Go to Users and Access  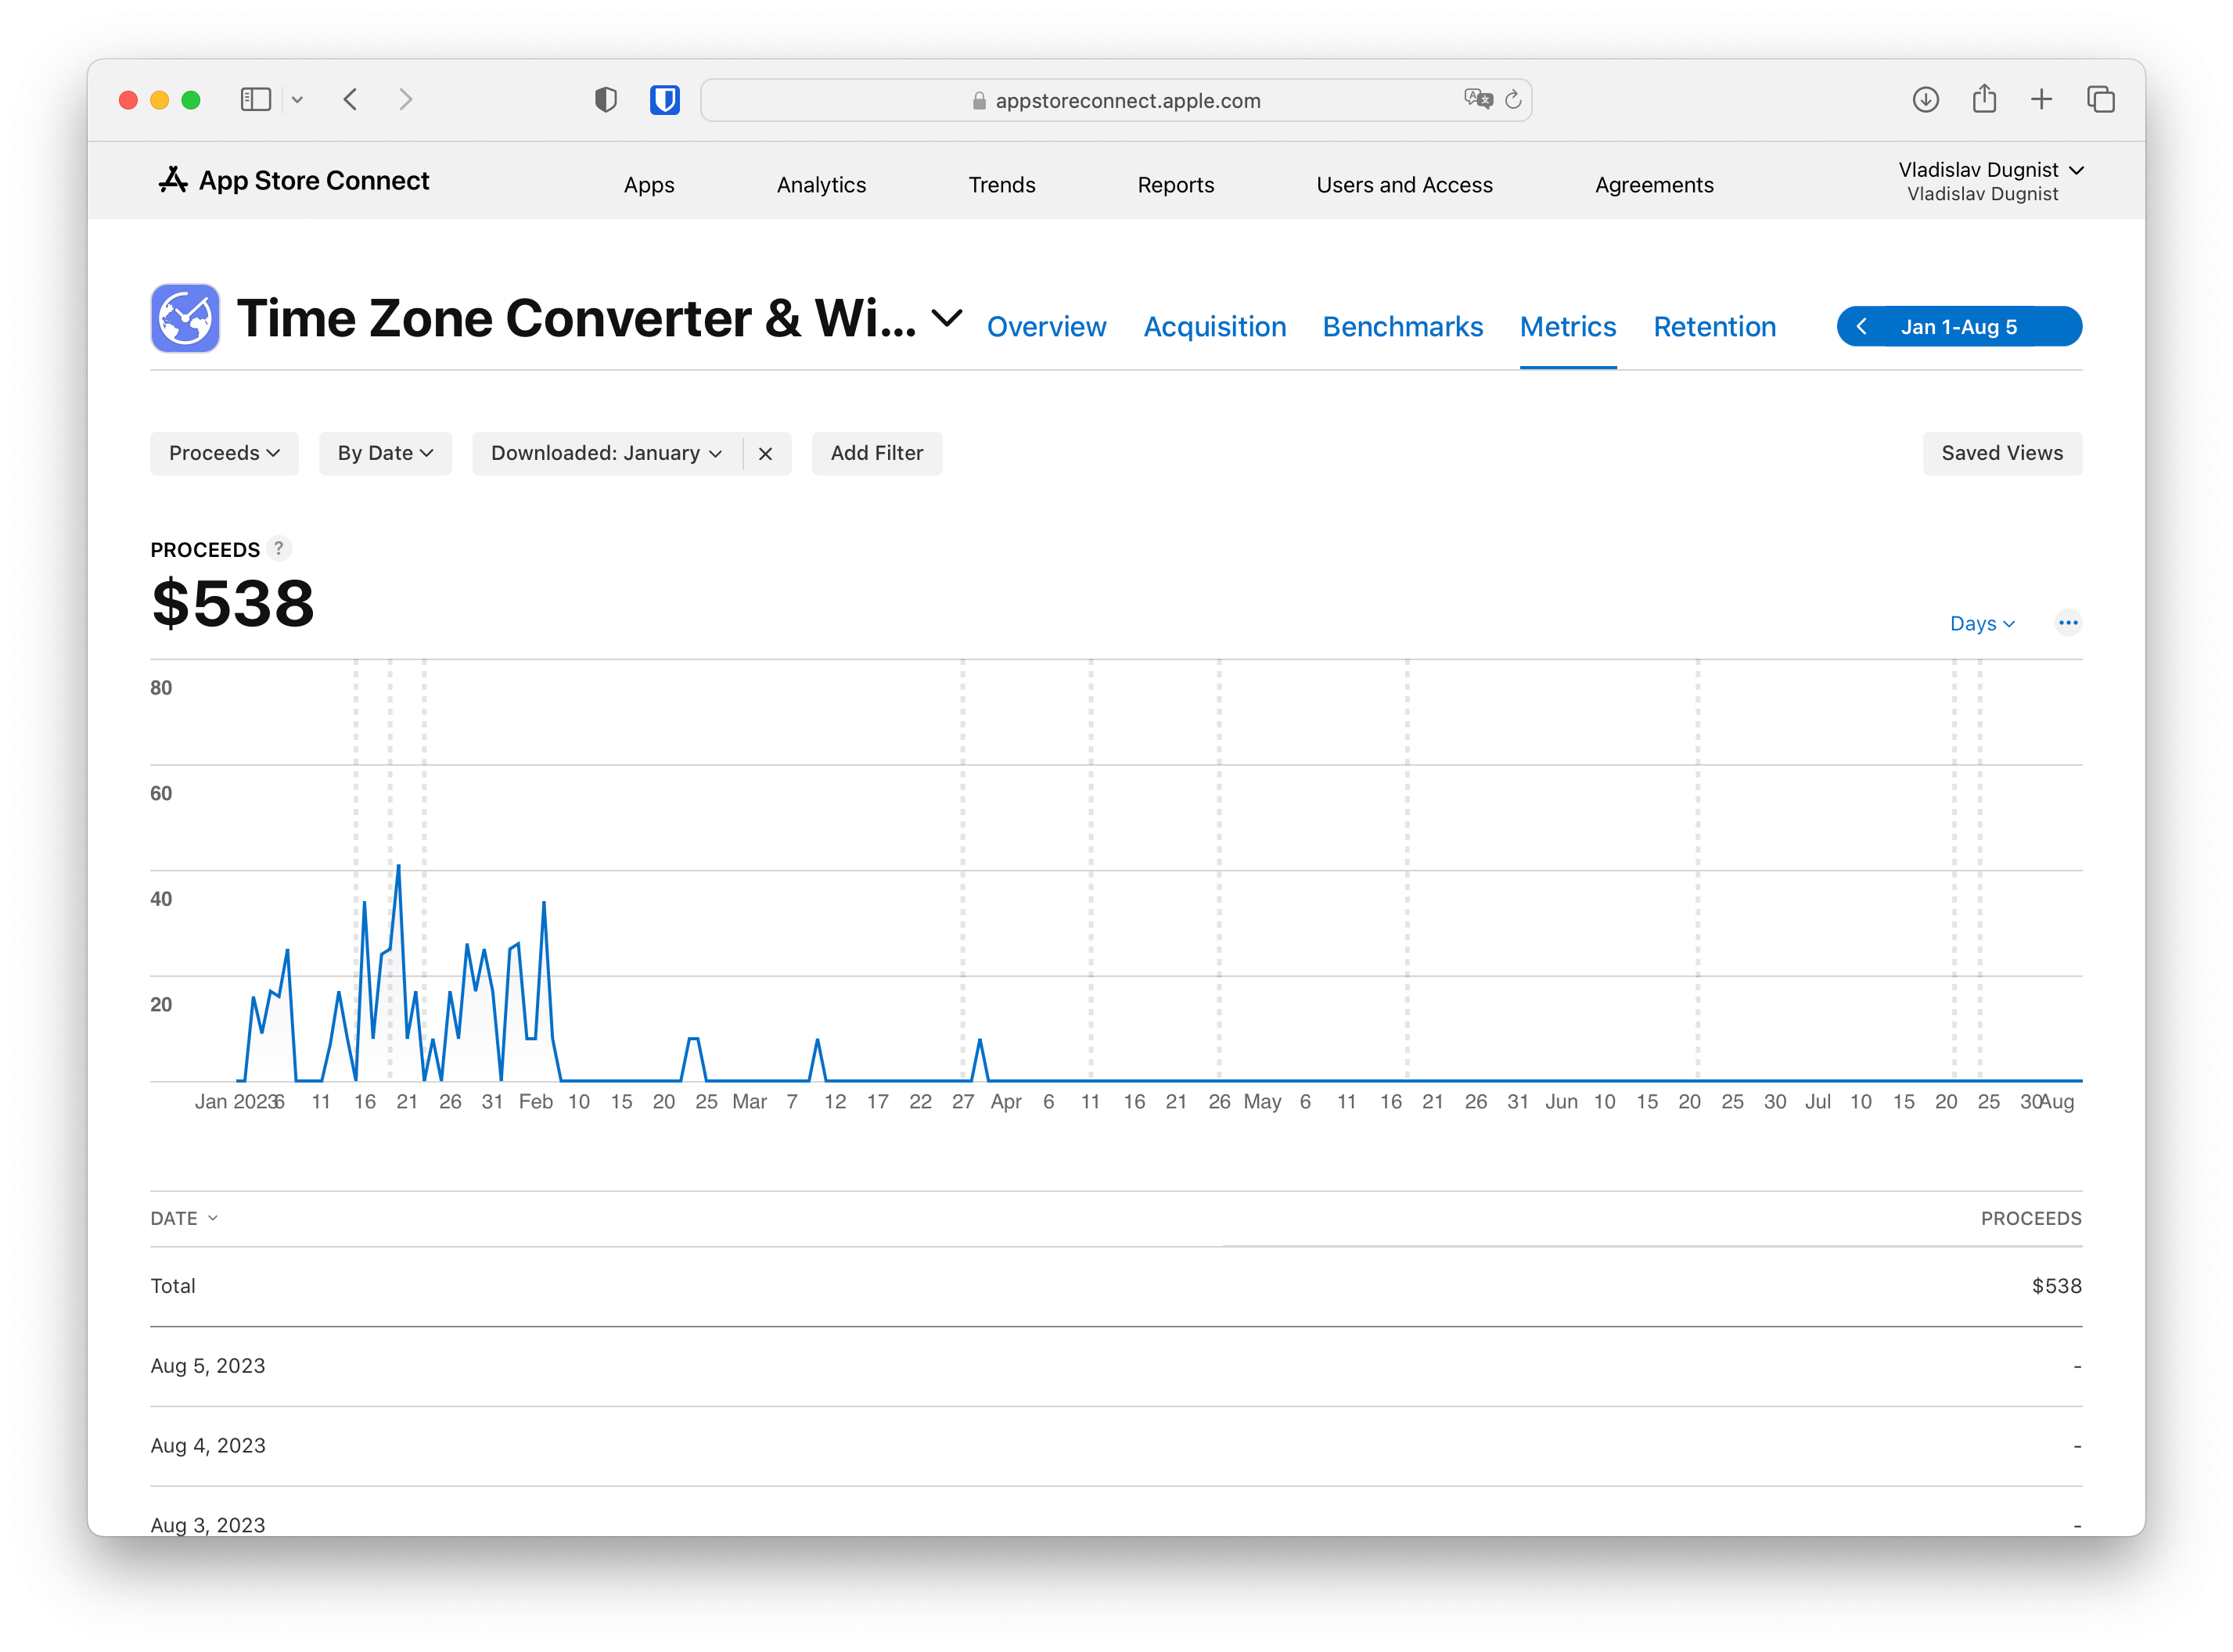1404,185
